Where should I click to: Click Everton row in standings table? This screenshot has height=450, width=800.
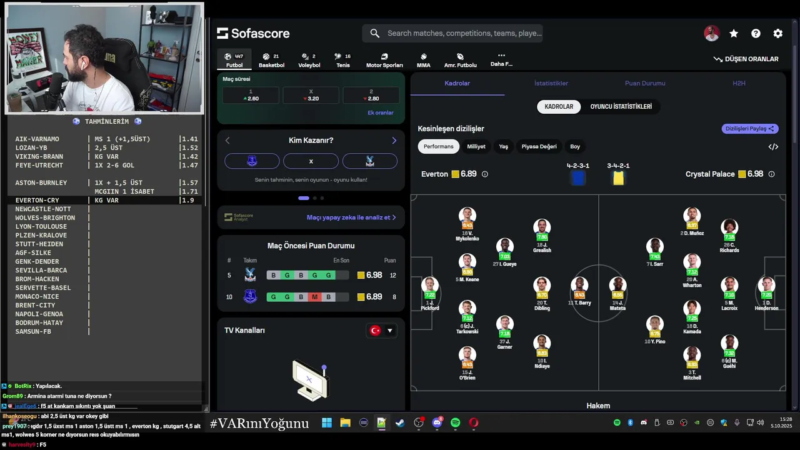pos(311,297)
